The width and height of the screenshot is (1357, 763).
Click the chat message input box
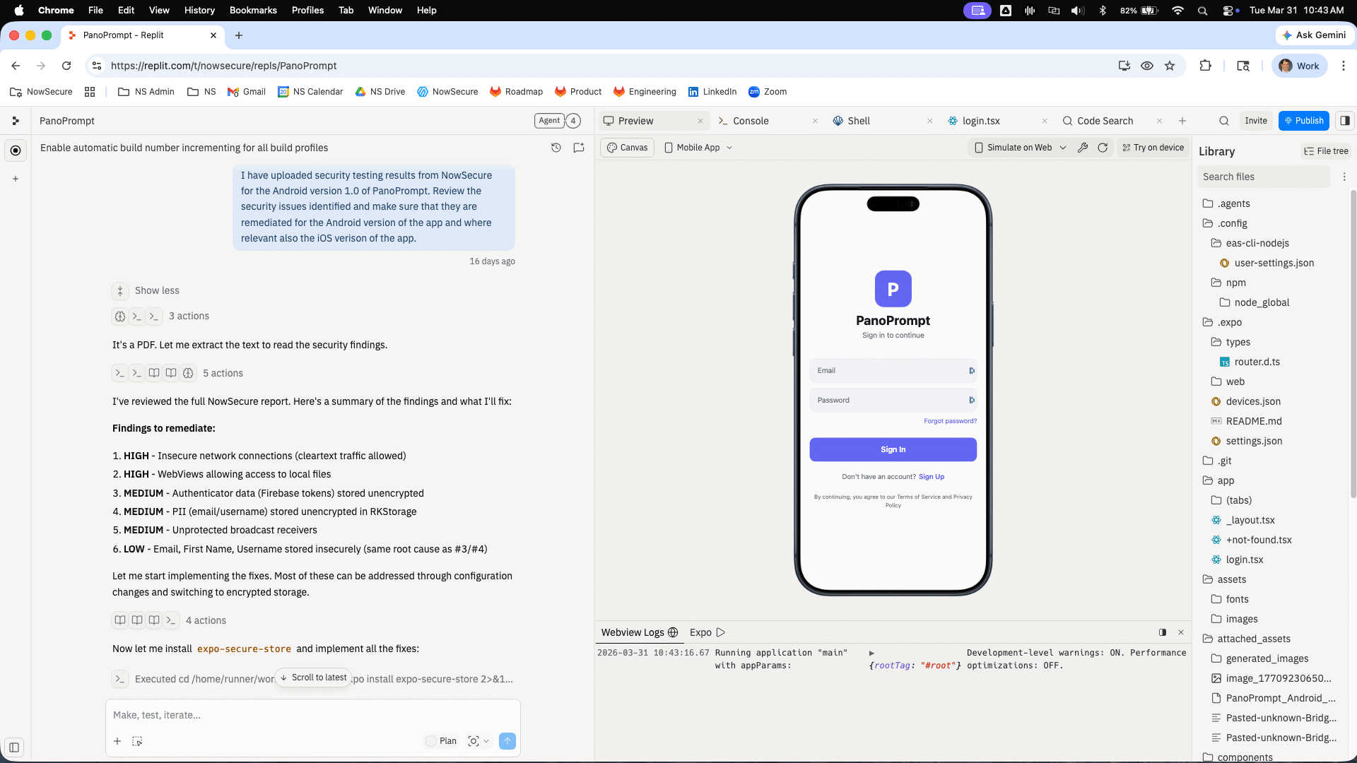click(313, 715)
